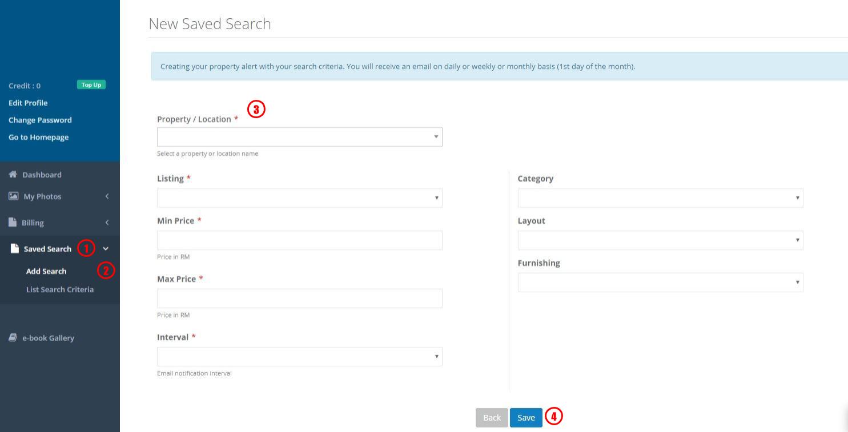Image resolution: width=848 pixels, height=432 pixels.
Task: Select List Search Criteria in sidebar
Action: (x=60, y=289)
